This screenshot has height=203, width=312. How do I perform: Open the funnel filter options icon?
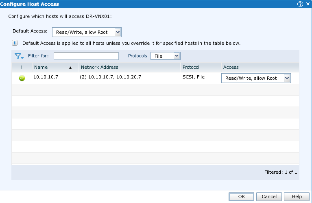(x=19, y=56)
